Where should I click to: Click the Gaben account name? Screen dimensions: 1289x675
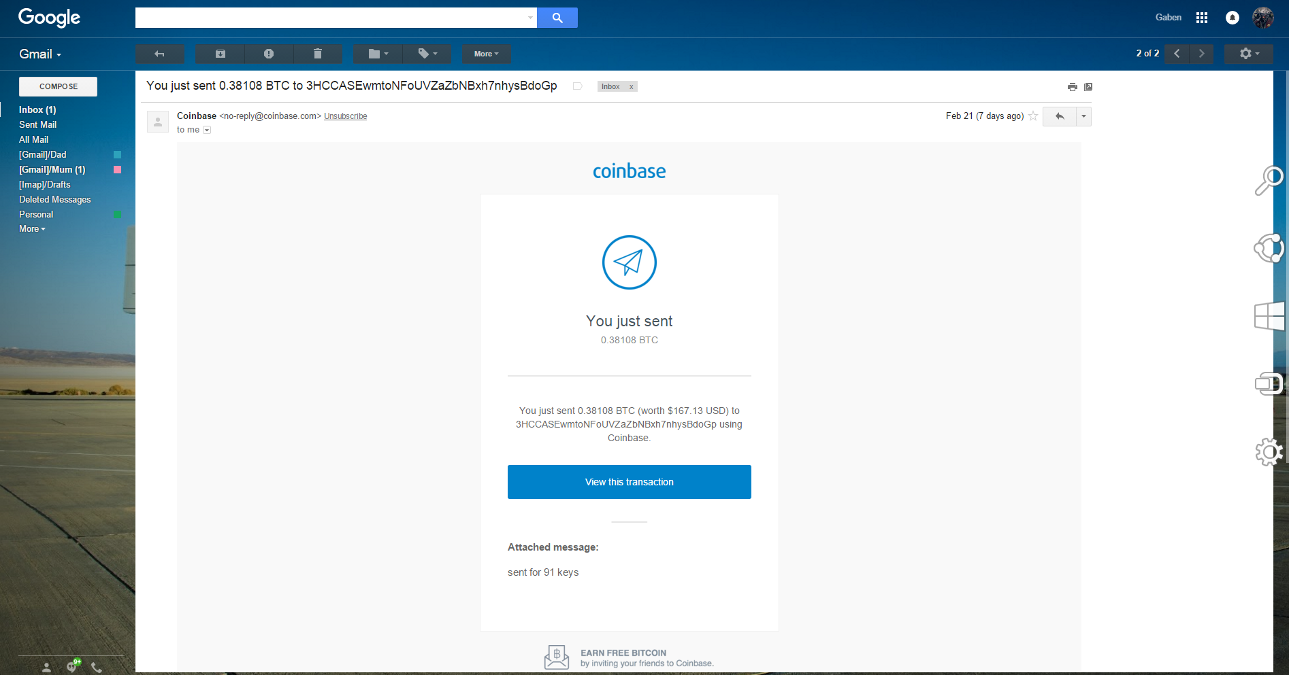pyautogui.click(x=1169, y=18)
